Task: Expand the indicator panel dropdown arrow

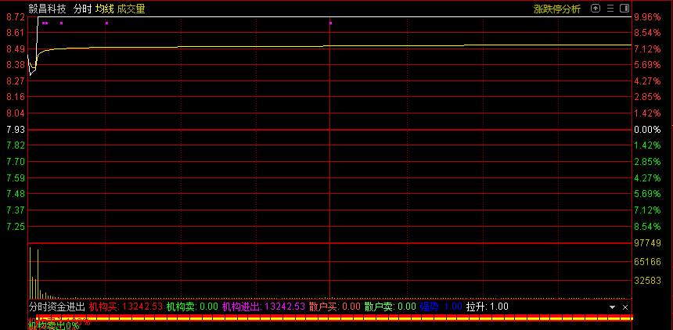Action: 613,307
